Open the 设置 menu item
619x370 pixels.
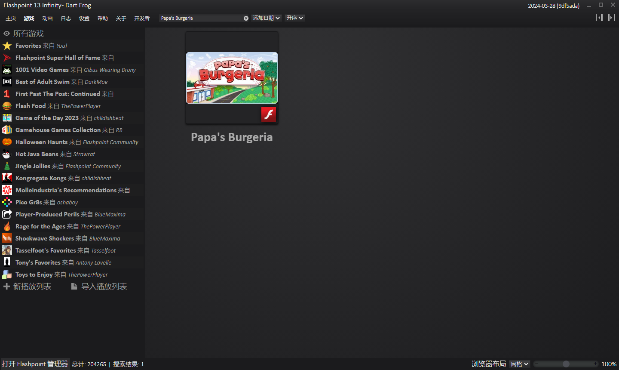click(x=84, y=18)
